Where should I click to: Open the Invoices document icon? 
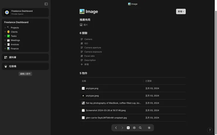pyautogui.click(x=8, y=44)
